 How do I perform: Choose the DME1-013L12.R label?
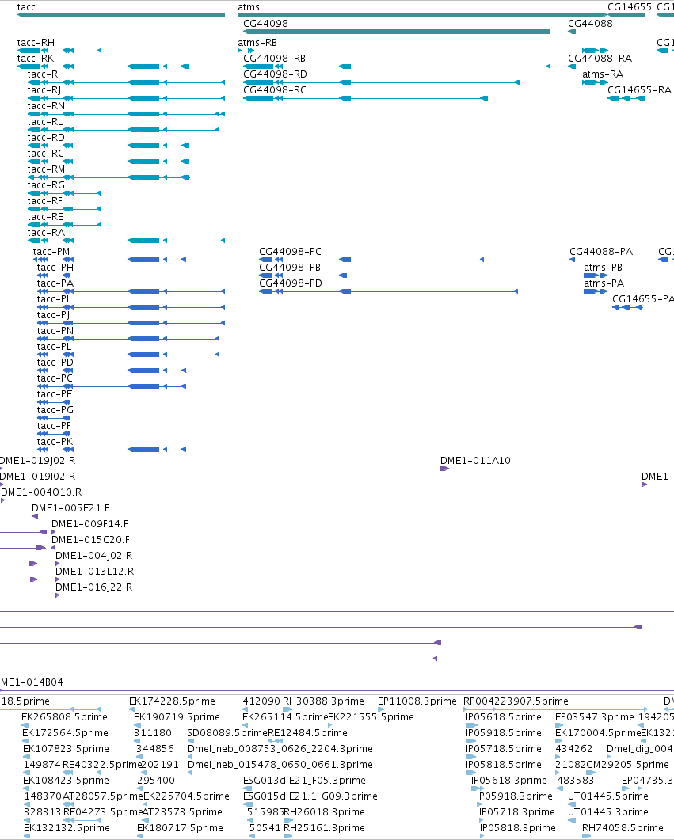click(x=95, y=572)
